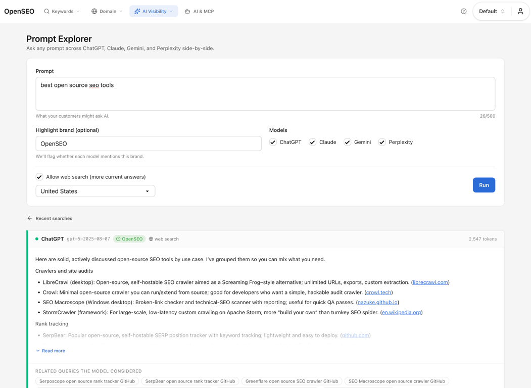Open help via the question mark icon
The height and width of the screenshot is (388, 531).
tap(464, 11)
